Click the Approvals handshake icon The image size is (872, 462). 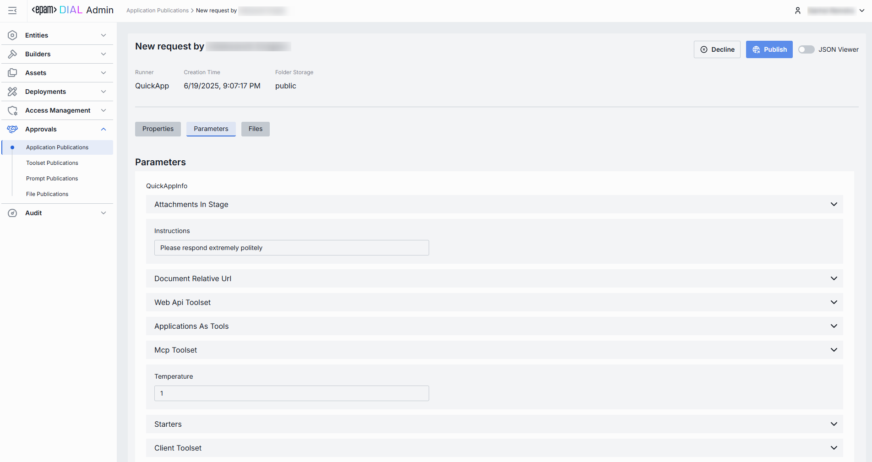[12, 129]
